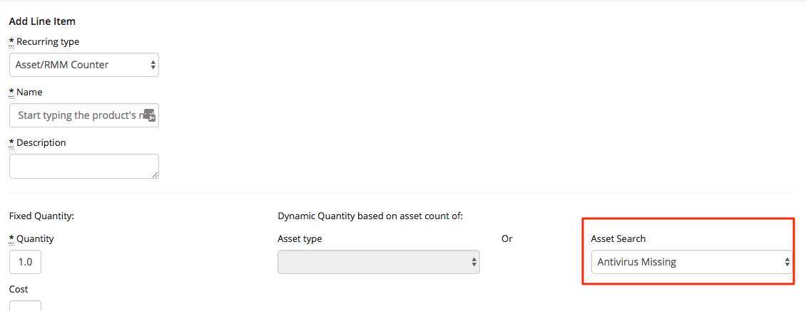The height and width of the screenshot is (311, 806).
Task: Click the Dynamic Quantity heading text
Action: point(370,216)
